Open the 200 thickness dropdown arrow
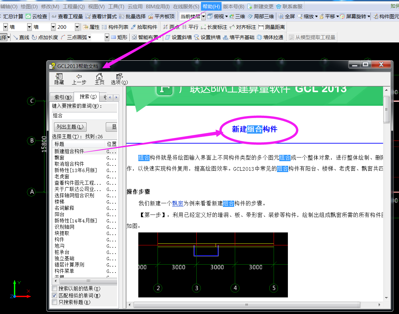 click(77, 27)
